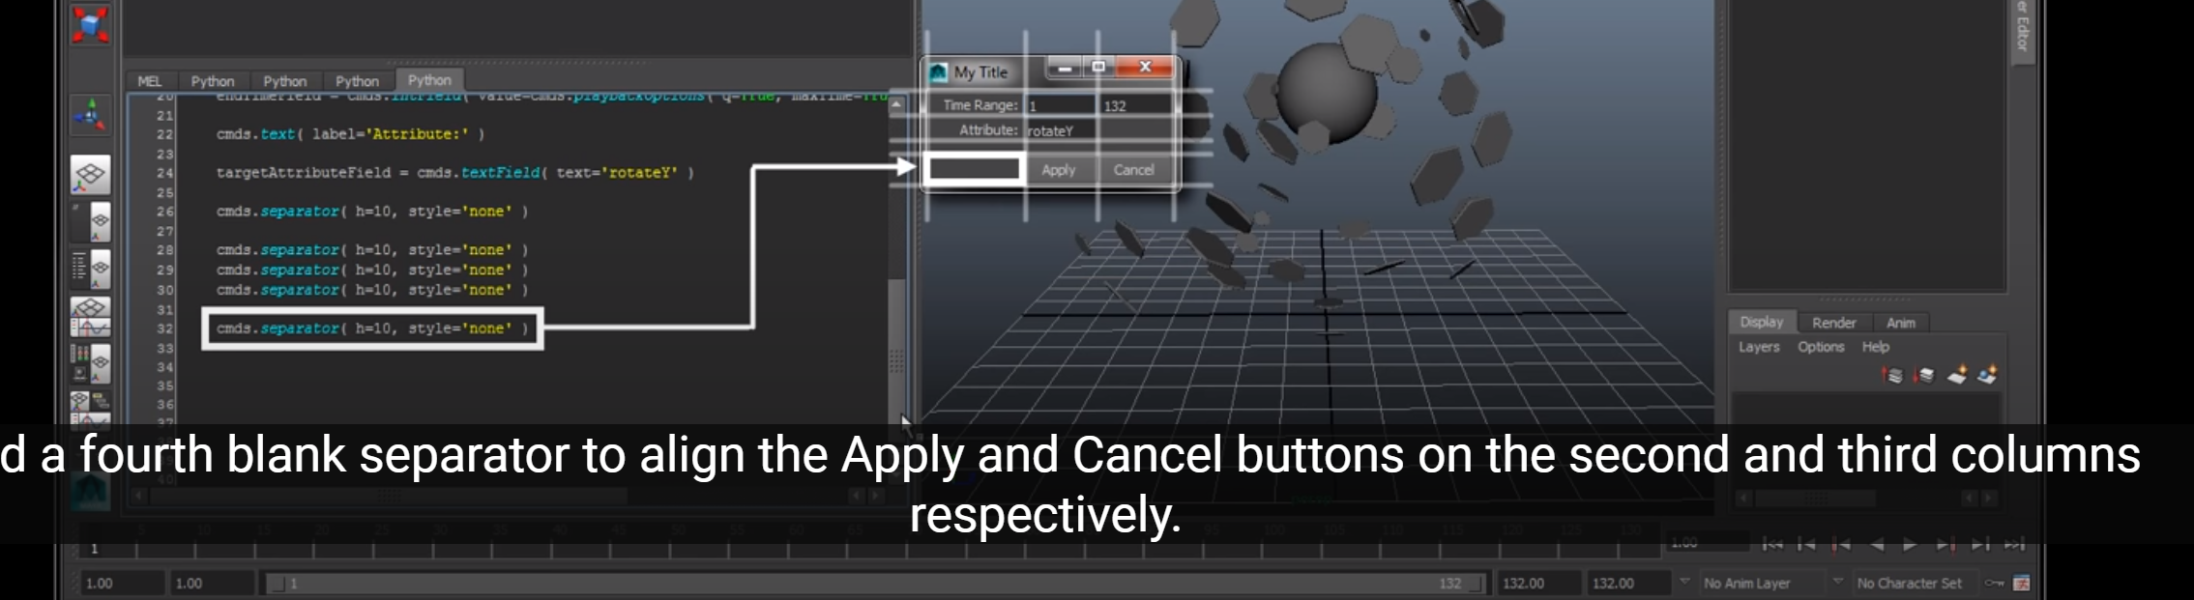Click code line 30 cmds.separator
The height and width of the screenshot is (600, 2194).
[x=372, y=290]
